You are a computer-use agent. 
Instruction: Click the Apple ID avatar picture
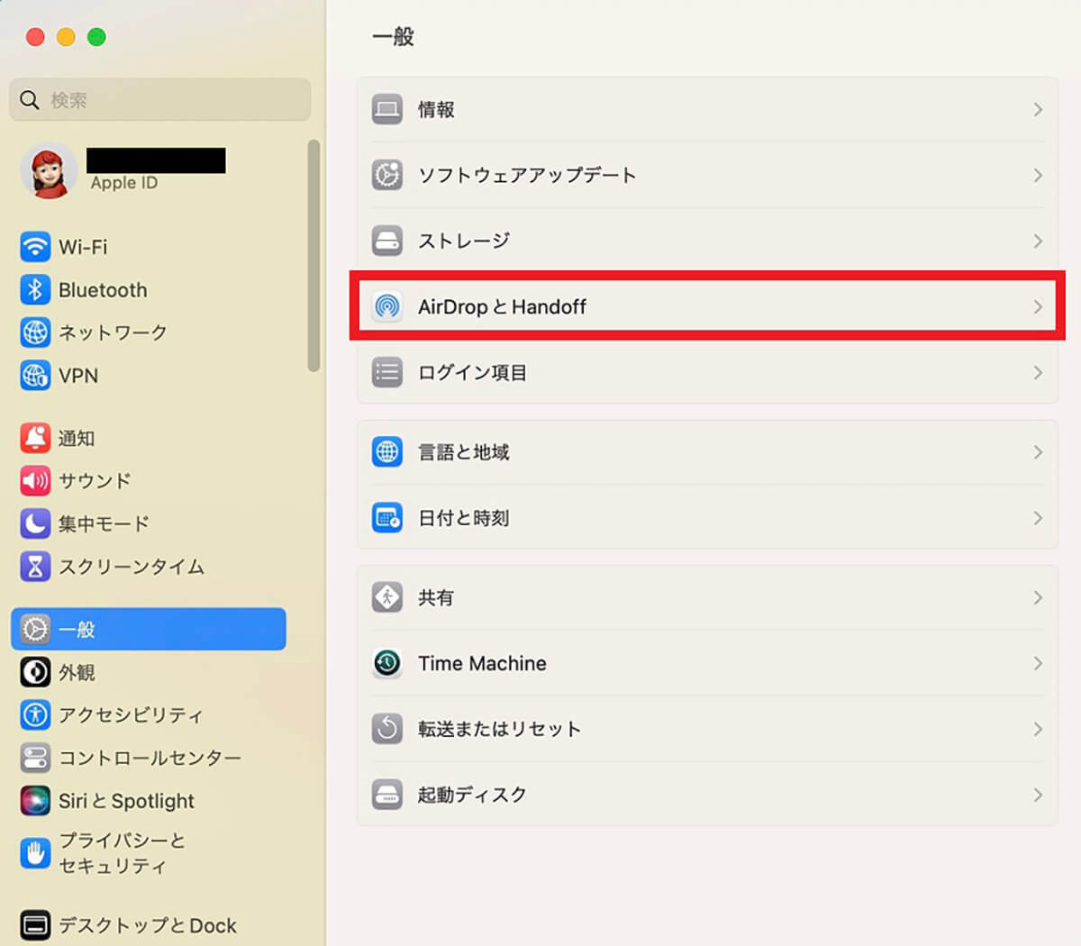pos(48,171)
